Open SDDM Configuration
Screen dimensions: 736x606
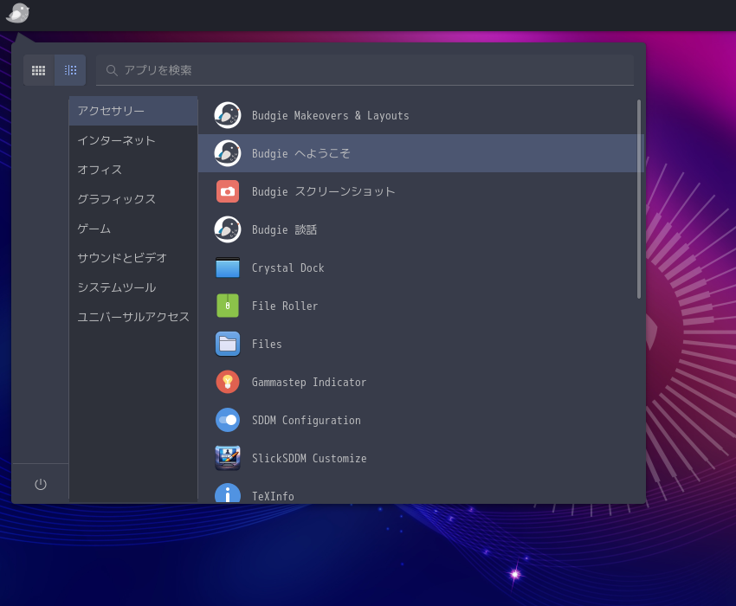[x=306, y=420]
